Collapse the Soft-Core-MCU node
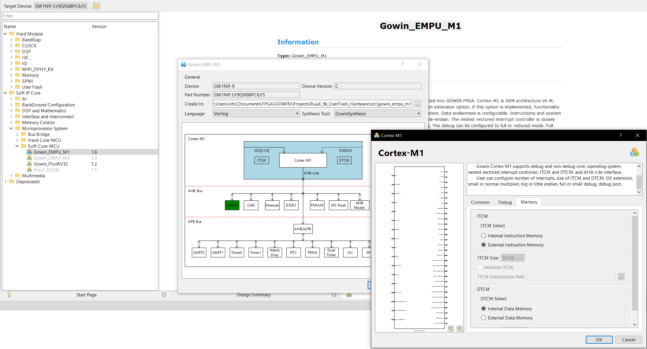The image size is (647, 349). 17,146
